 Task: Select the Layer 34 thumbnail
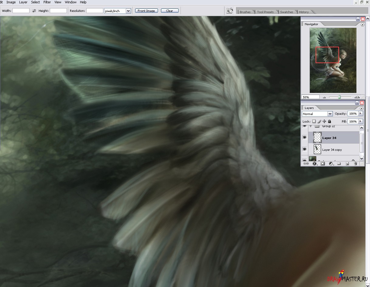point(317,137)
